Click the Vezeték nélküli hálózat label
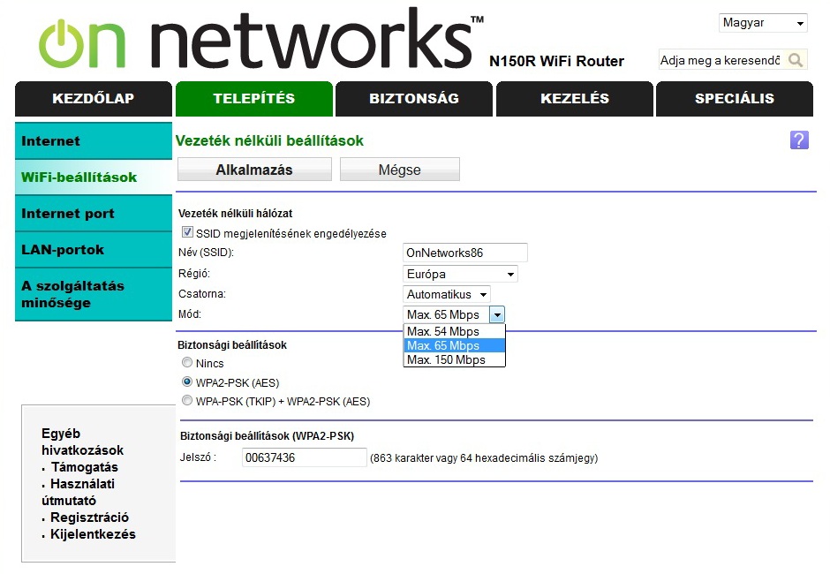The image size is (830, 574). (235, 214)
